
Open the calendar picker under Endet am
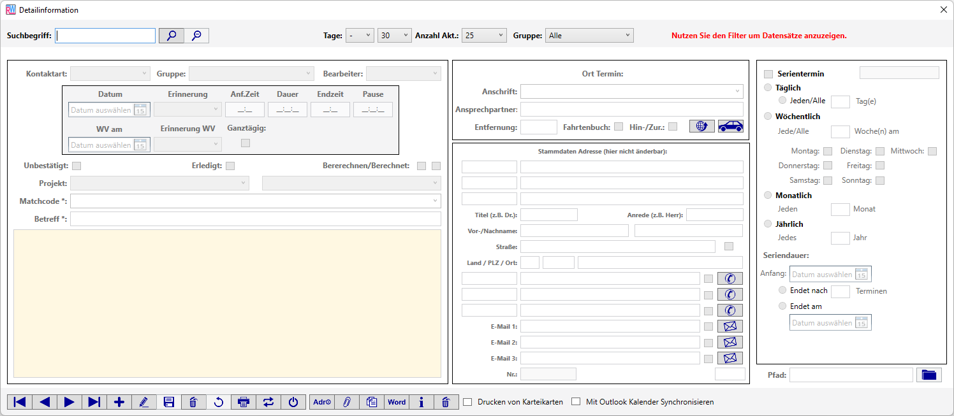861,323
